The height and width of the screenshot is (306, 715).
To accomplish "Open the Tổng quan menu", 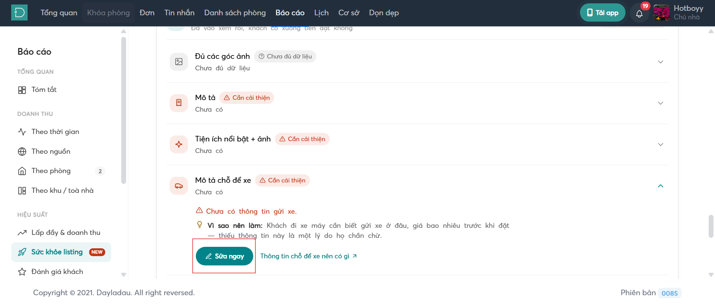I will pyautogui.click(x=59, y=13).
